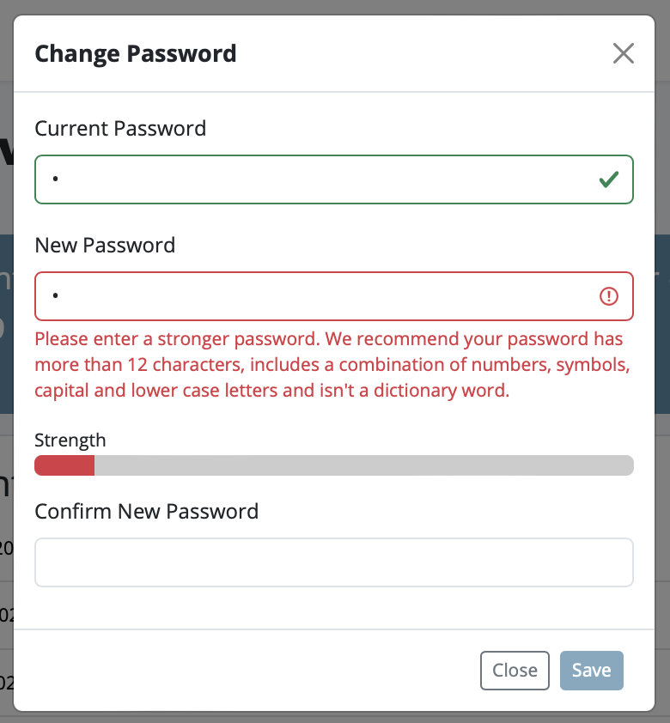Image resolution: width=670 pixels, height=723 pixels.
Task: Click the New Password label
Action: pyautogui.click(x=105, y=245)
